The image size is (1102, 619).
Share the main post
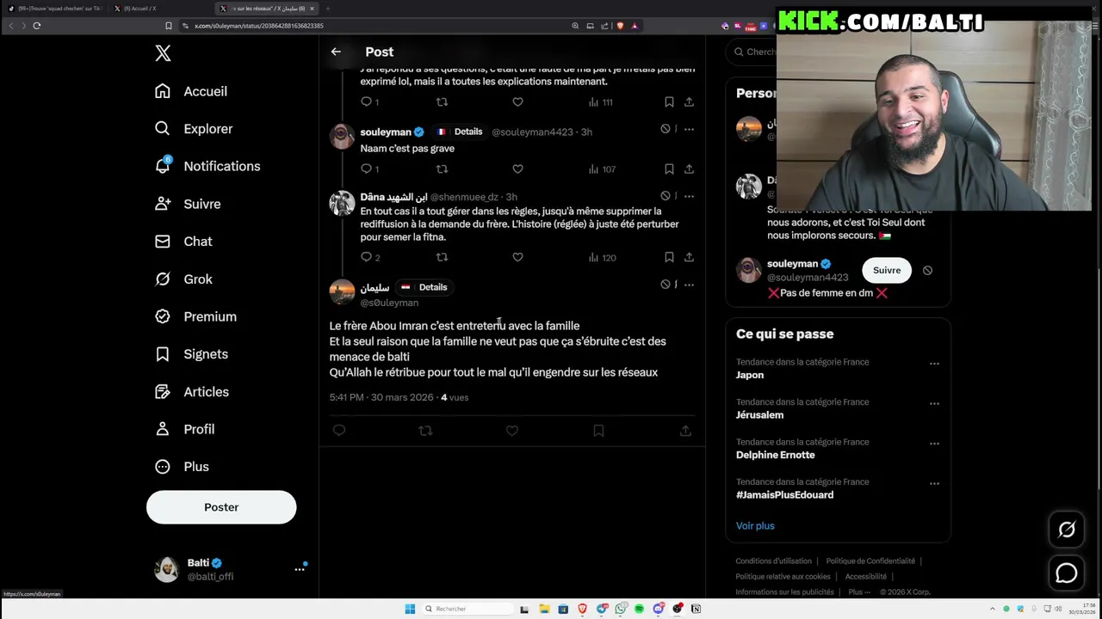(x=685, y=431)
